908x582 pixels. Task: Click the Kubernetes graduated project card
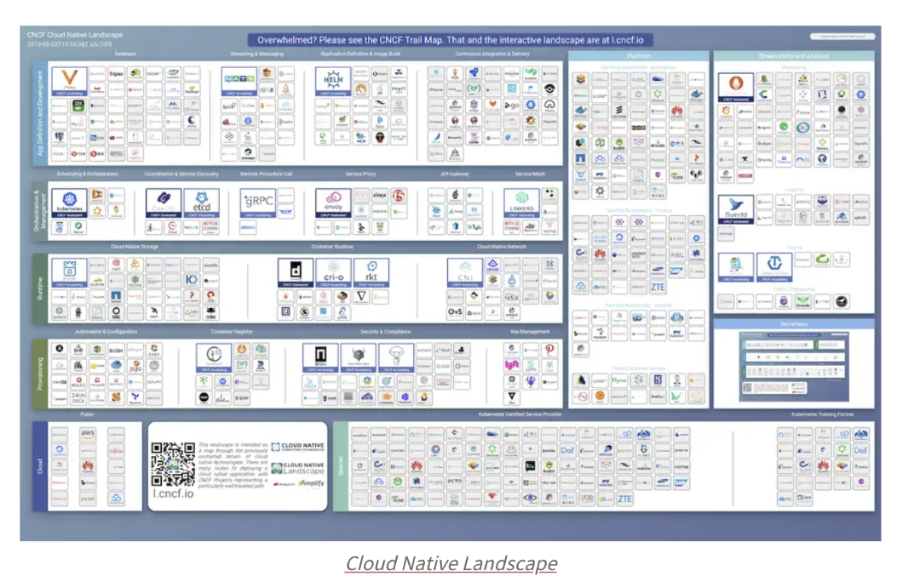click(x=70, y=203)
